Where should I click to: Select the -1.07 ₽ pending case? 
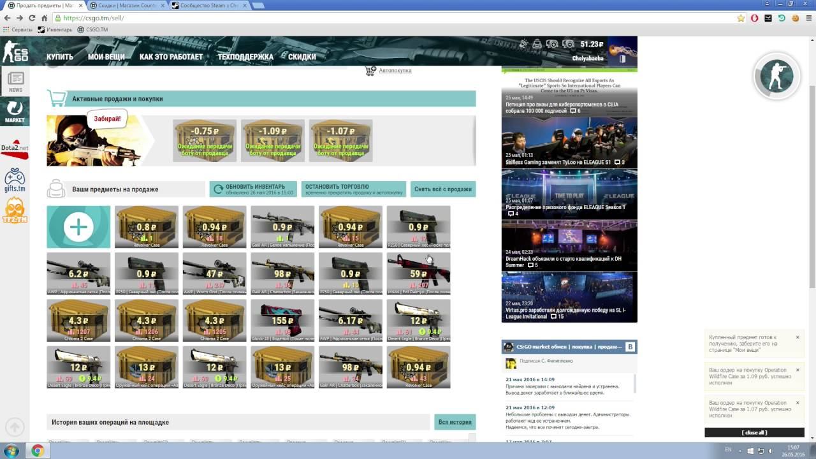(x=341, y=140)
